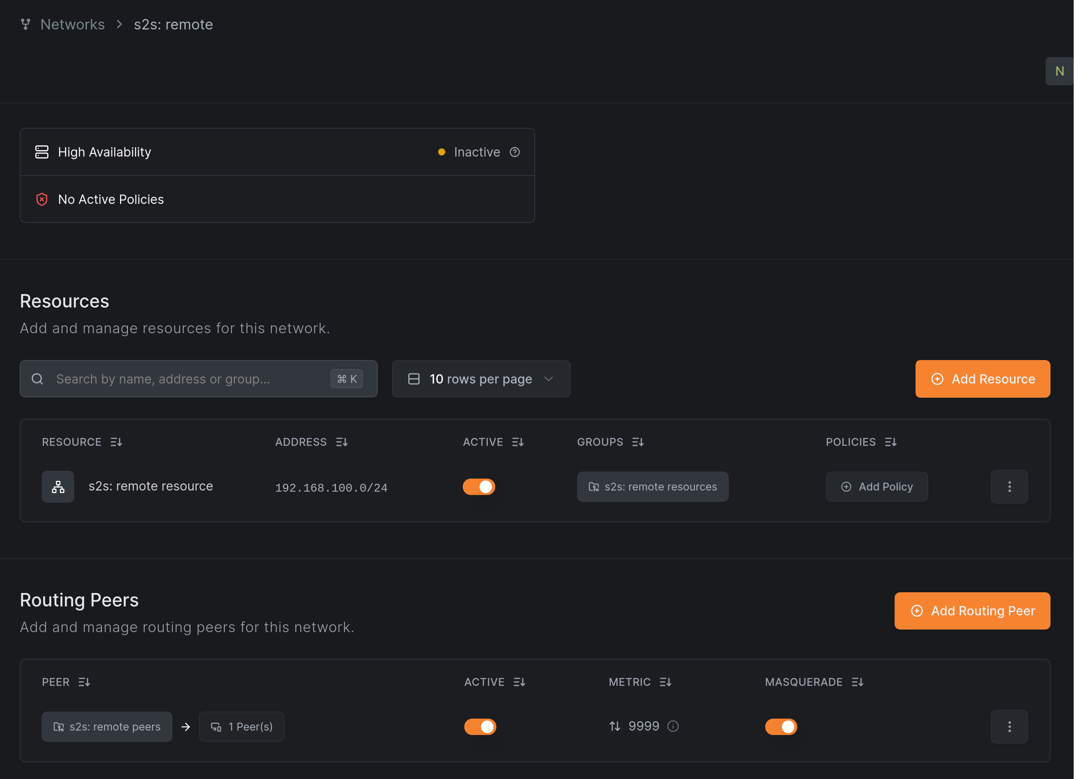The width and height of the screenshot is (1074, 779).
Task: Click the s2s: remote breadcrumb item
Action: (x=173, y=24)
